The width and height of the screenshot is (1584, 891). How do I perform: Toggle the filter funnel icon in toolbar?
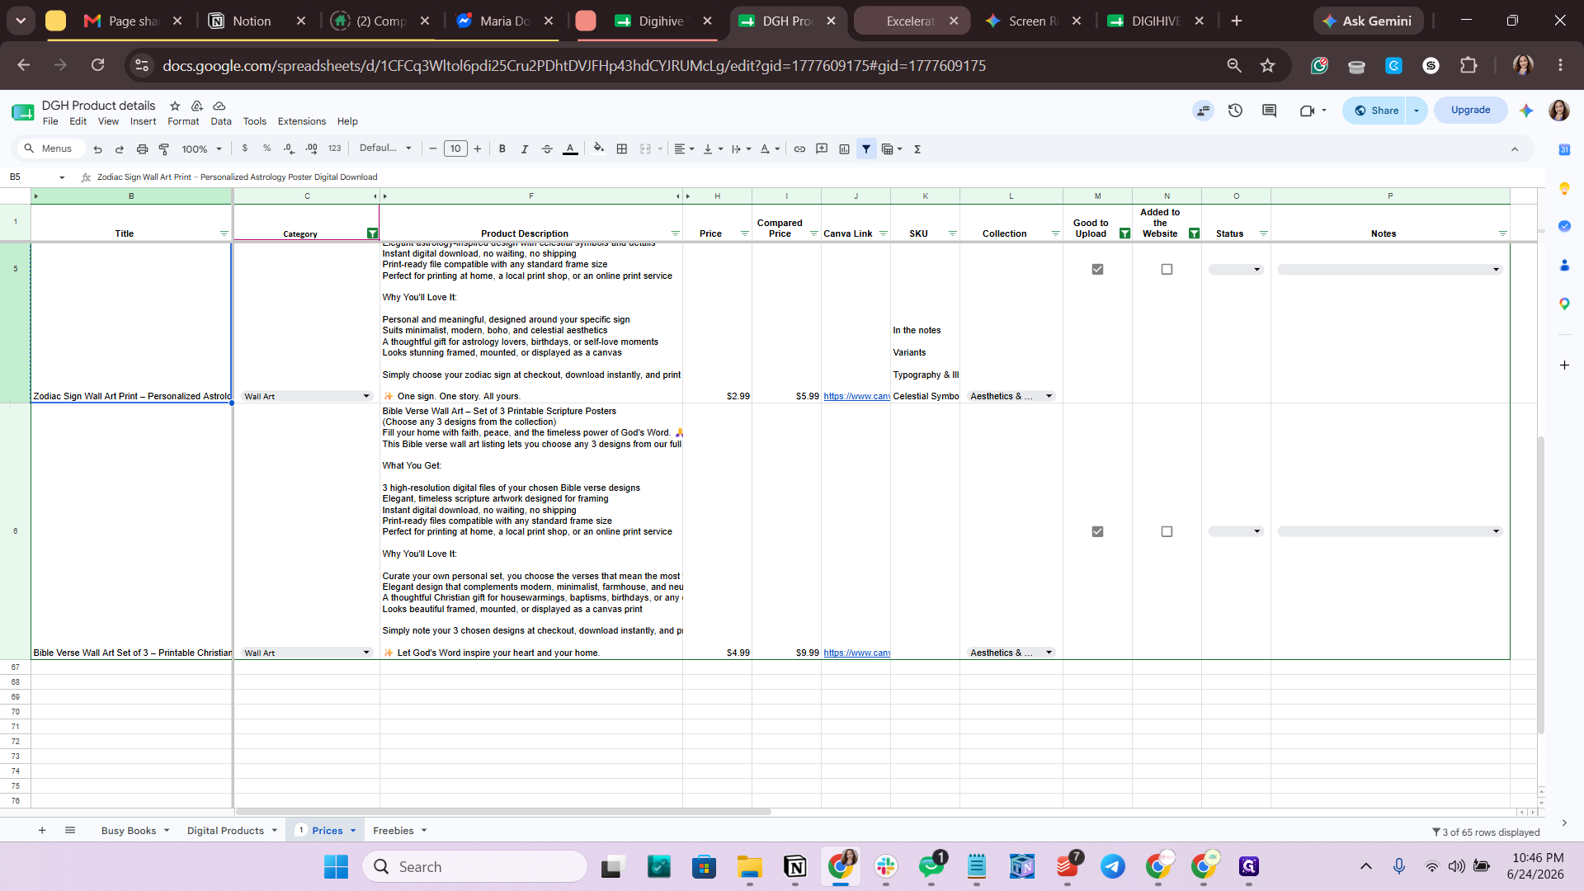[866, 148]
